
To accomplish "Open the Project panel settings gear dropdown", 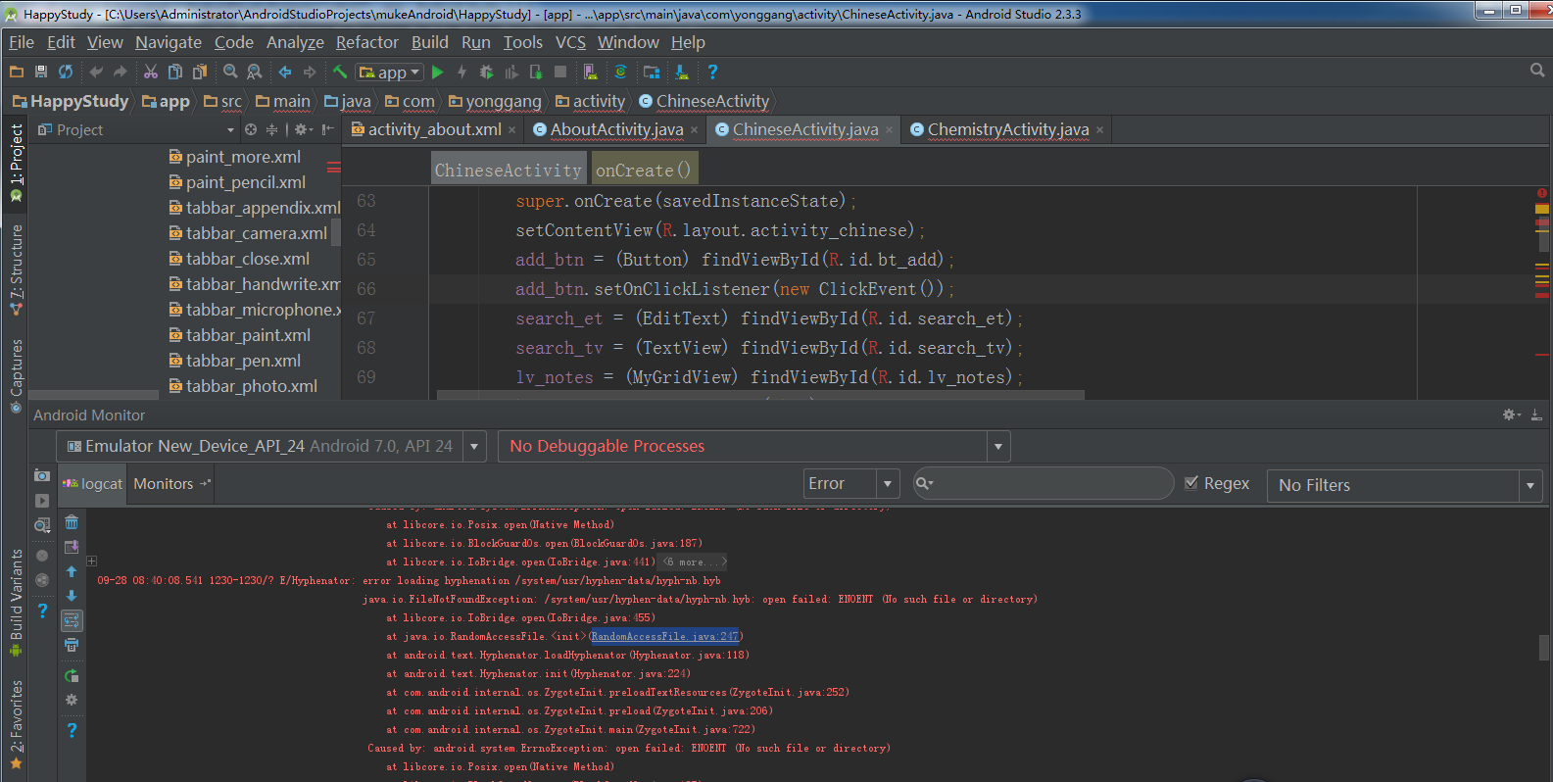I will coord(304,129).
